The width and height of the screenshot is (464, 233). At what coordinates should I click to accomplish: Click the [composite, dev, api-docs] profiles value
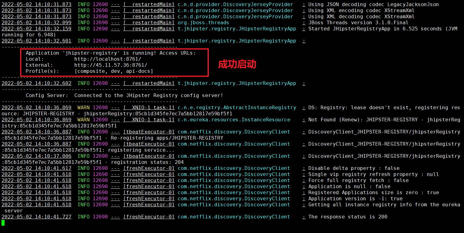(x=114, y=71)
